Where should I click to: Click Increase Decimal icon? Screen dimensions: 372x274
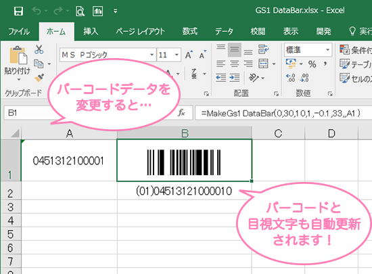tap(291, 78)
